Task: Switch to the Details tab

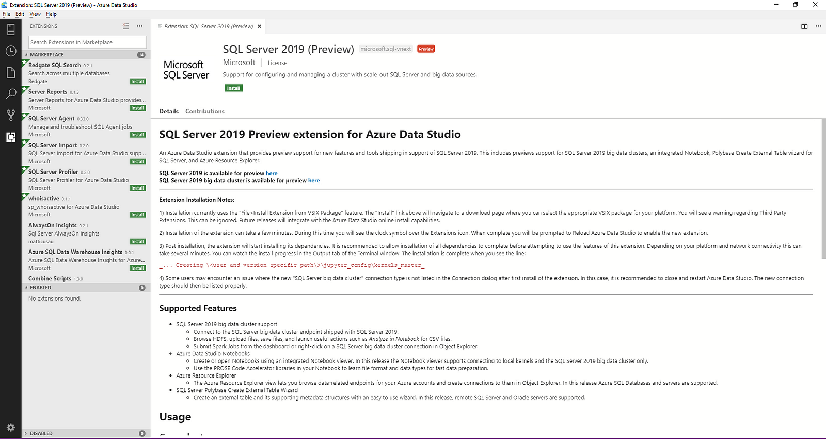Action: point(169,111)
